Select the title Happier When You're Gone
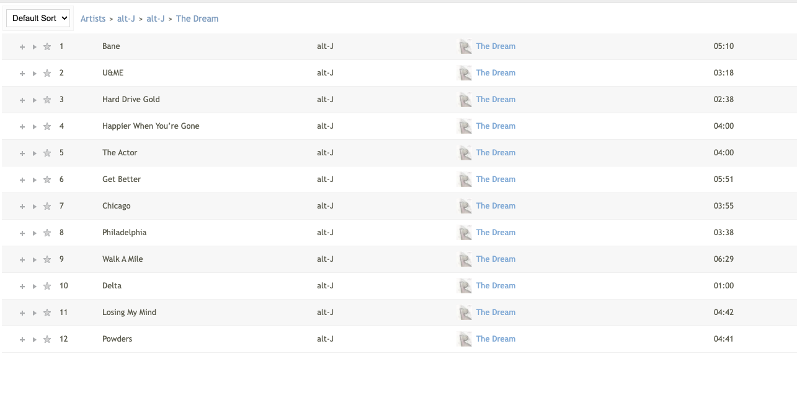The width and height of the screenshot is (797, 401). click(x=151, y=126)
